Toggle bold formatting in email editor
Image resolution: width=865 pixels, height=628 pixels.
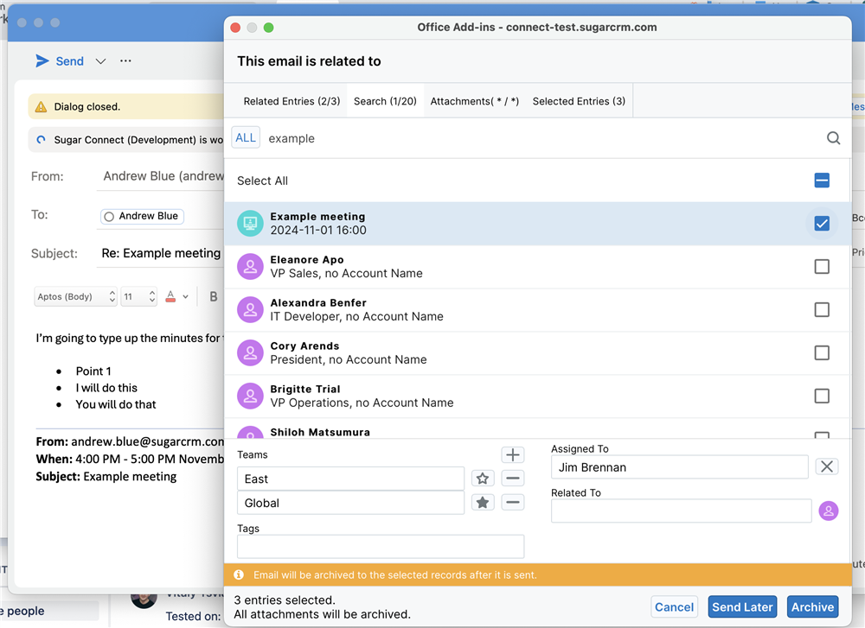[x=214, y=297]
